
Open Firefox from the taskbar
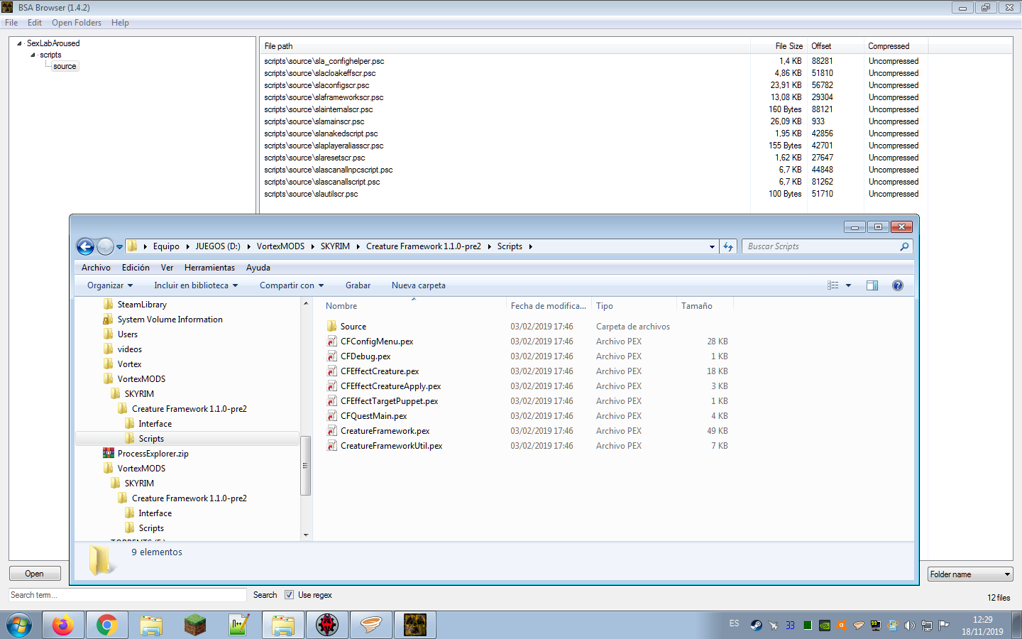point(63,625)
